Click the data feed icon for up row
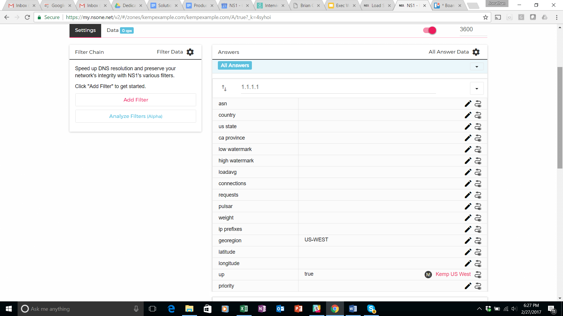 click(478, 275)
